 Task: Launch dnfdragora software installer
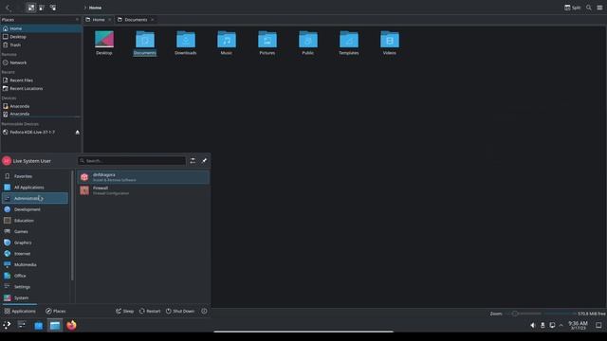tap(143, 177)
